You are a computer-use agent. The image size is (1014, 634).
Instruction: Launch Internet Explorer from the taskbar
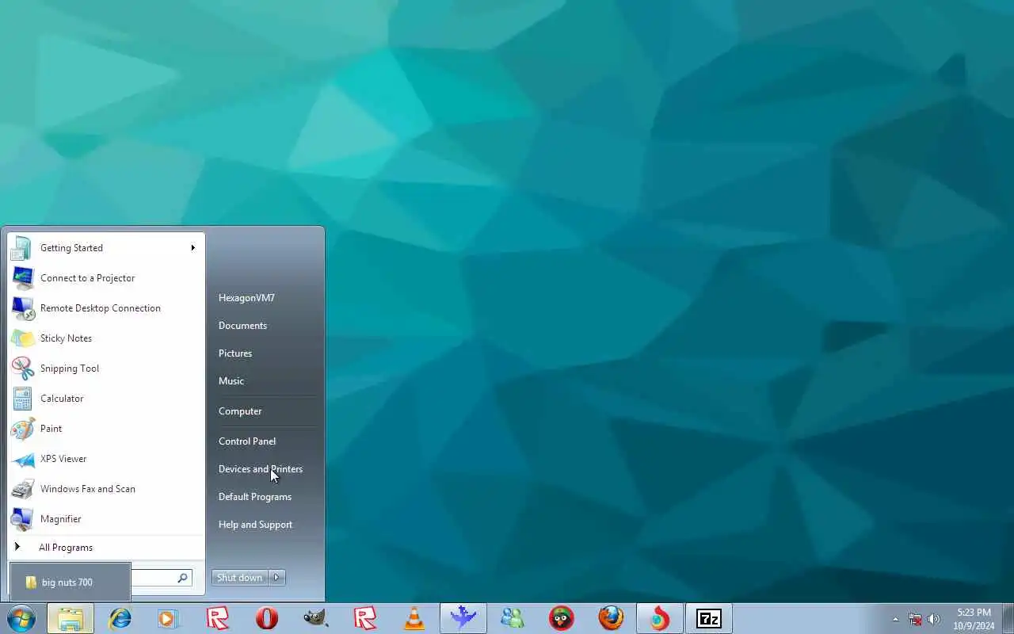click(x=120, y=618)
